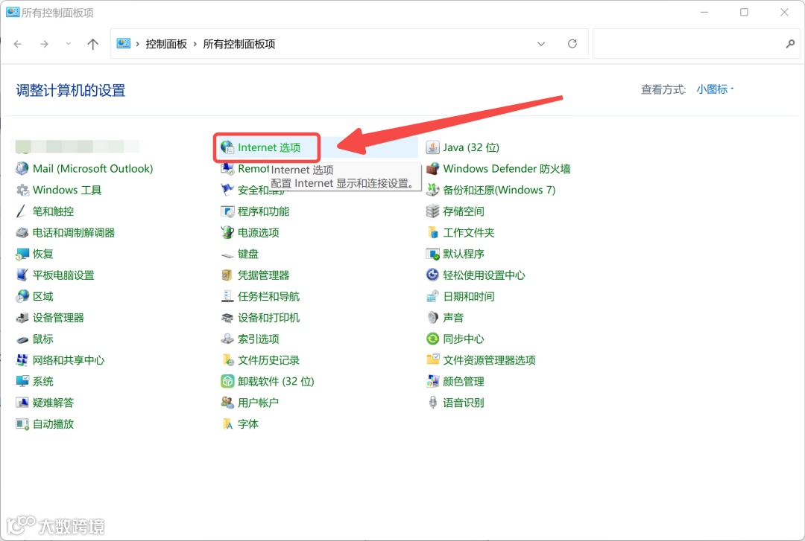Click the 默认程序 icon
Image resolution: width=805 pixels, height=541 pixels.
(432, 254)
